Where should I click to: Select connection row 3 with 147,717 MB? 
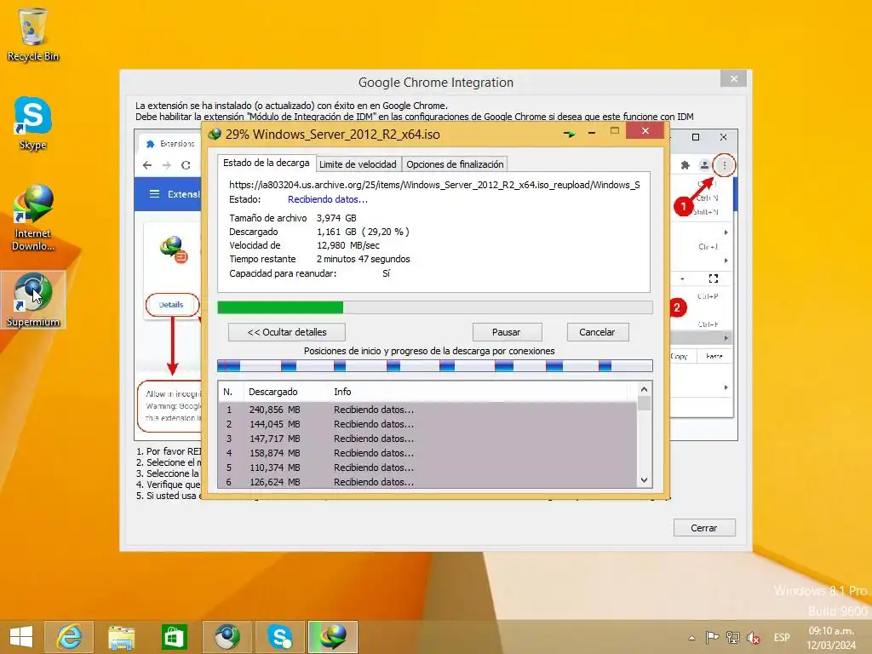coord(427,439)
